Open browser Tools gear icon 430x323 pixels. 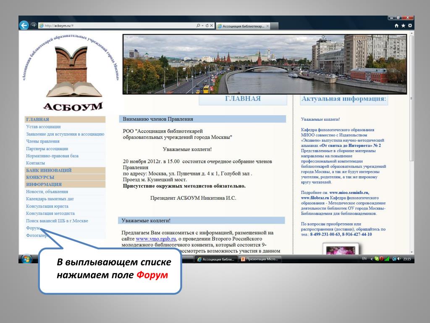[410, 26]
